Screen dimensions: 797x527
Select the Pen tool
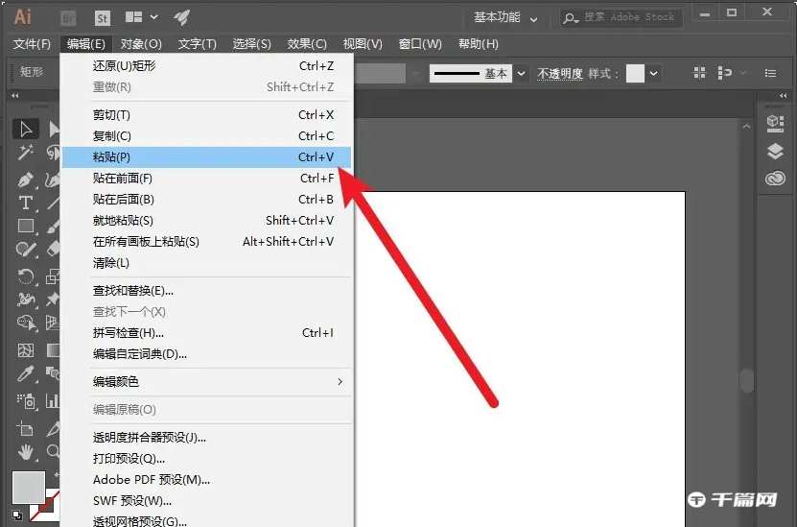click(25, 180)
